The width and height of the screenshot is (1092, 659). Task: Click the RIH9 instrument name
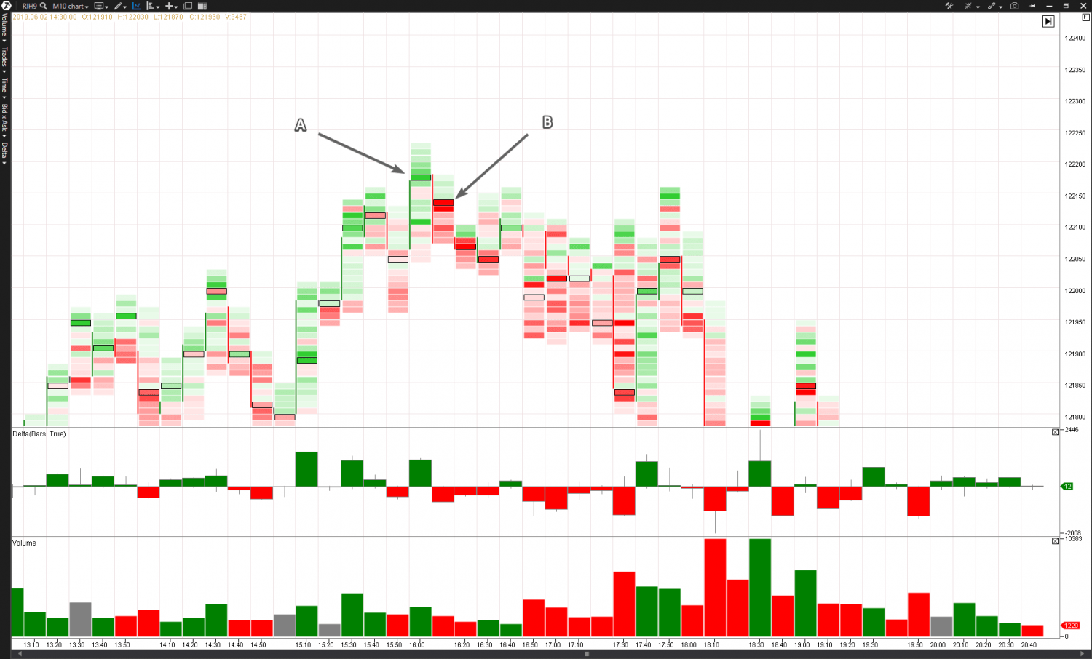tap(29, 6)
